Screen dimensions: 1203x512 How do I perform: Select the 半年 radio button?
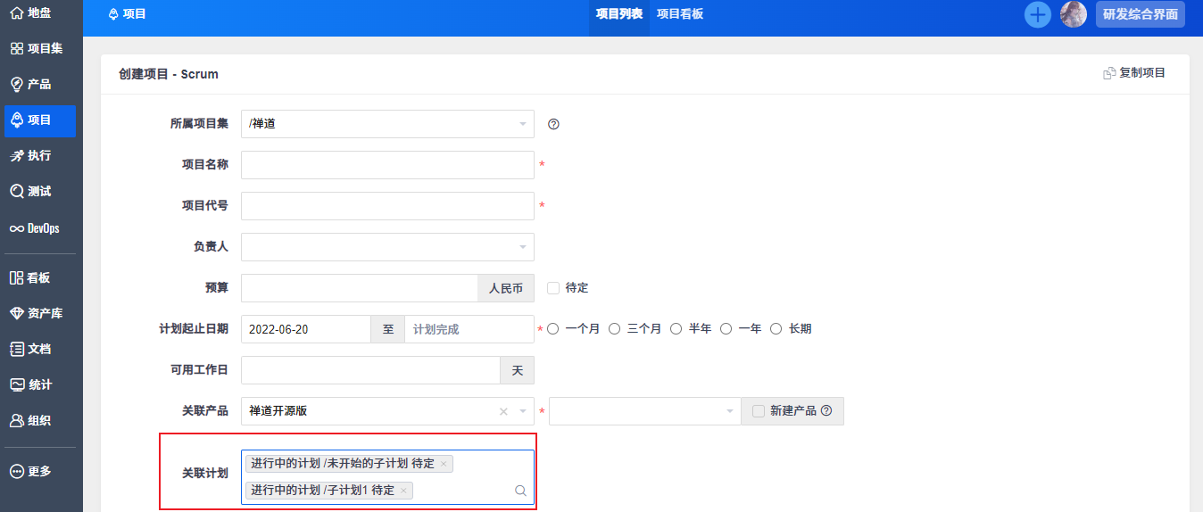676,329
